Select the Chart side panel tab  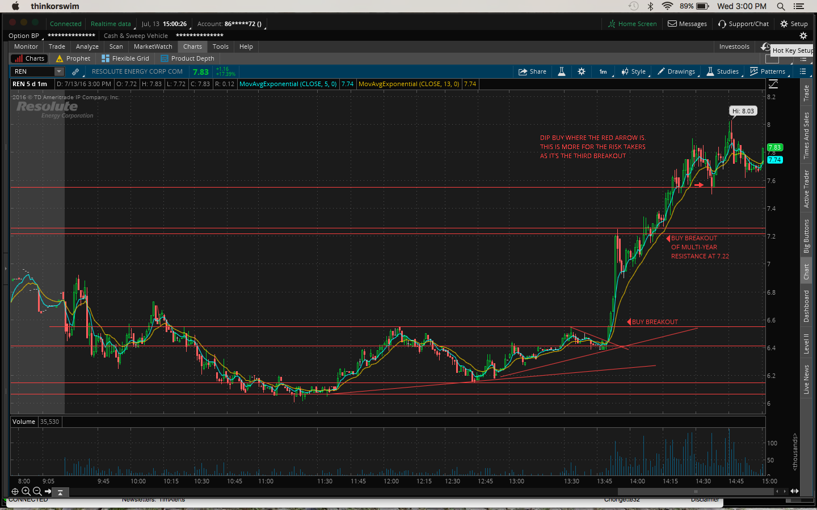pyautogui.click(x=806, y=271)
